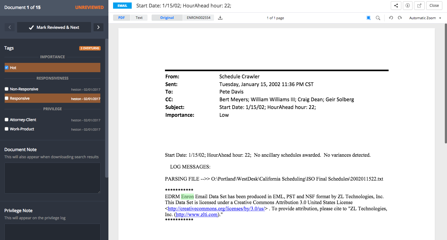Screen dimensions: 447x240
Task: Click the left panel scrollbar
Action: pos(107,108)
